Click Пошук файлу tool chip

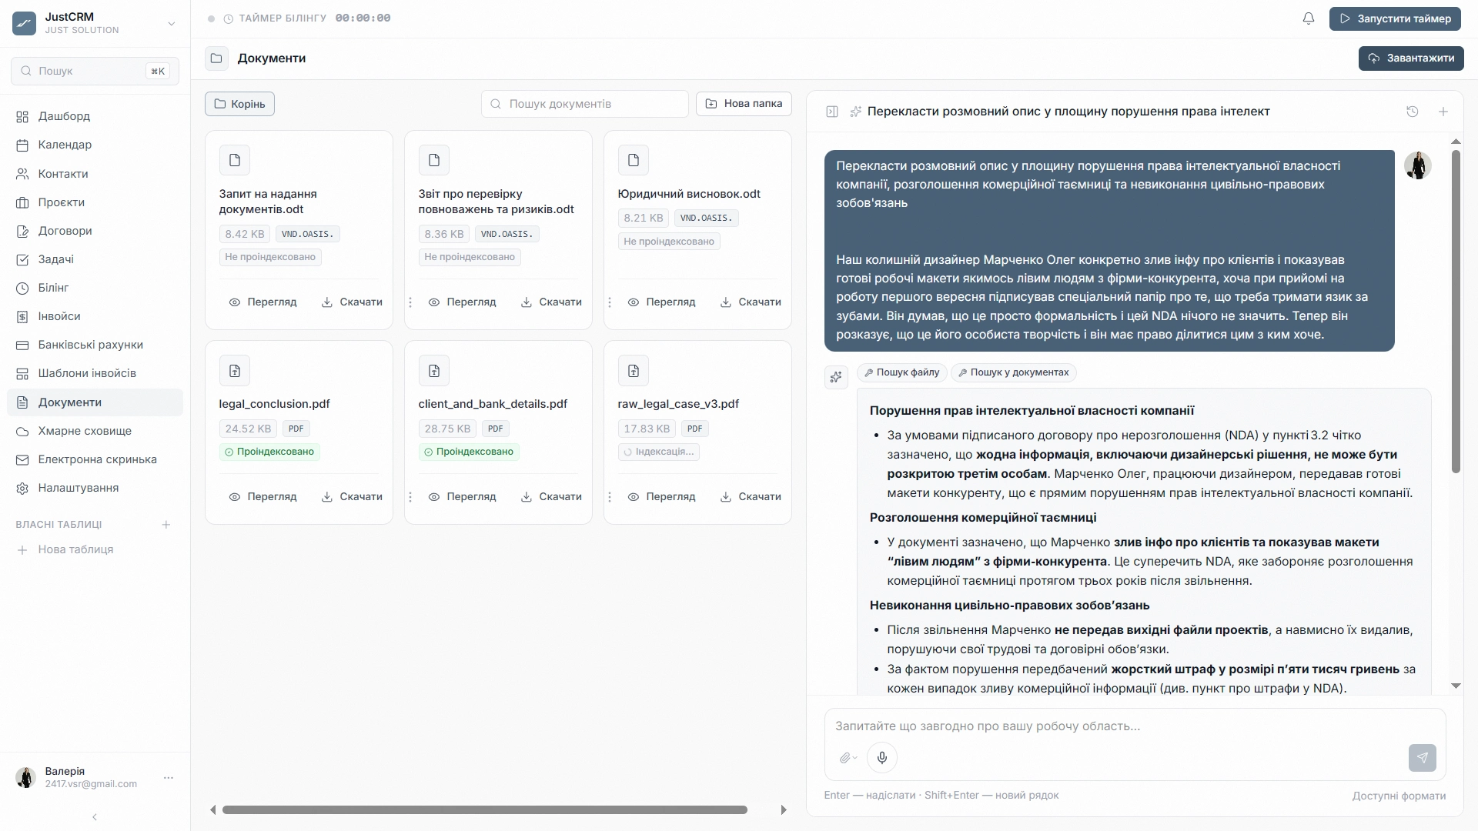(902, 372)
